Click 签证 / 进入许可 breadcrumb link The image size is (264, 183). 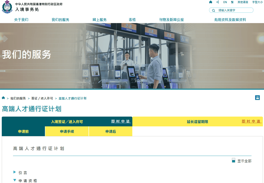tap(42, 99)
